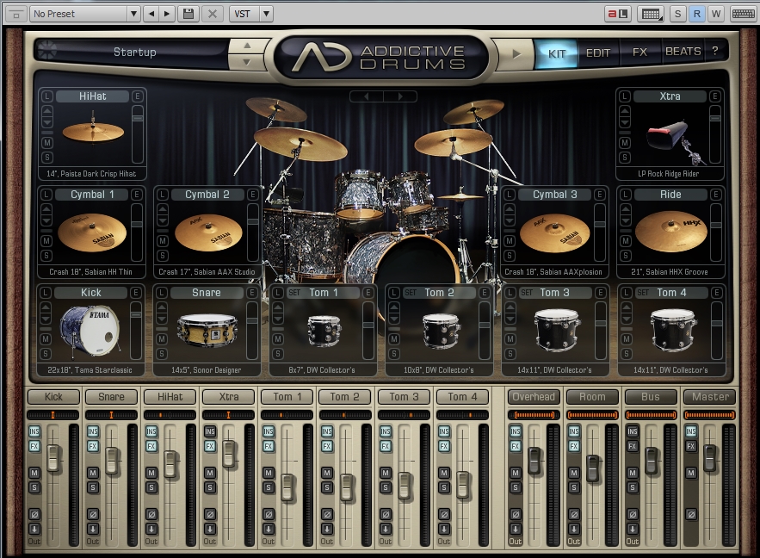Open the BEATS tab
The image size is (760, 558).
pyautogui.click(x=683, y=52)
